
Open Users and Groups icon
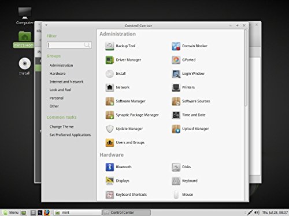[109, 143]
